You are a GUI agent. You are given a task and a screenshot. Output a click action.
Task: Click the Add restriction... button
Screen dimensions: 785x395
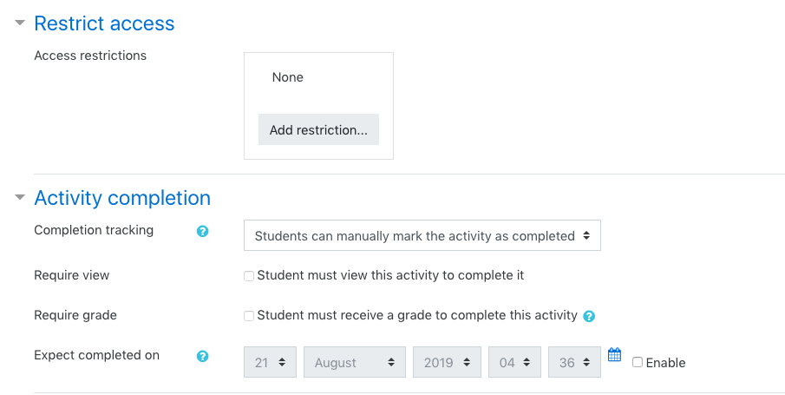(318, 130)
